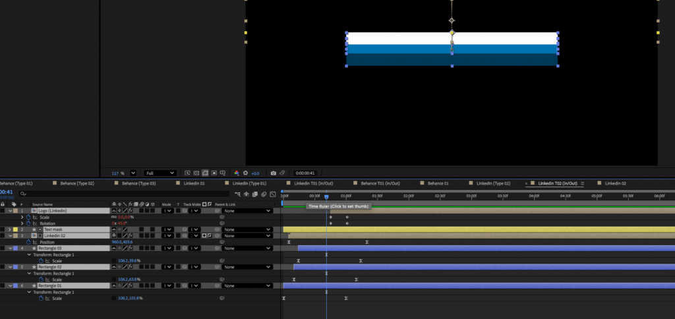The width and height of the screenshot is (675, 319).
Task: Expand Scale property under Logo (Linkedin)
Action: (22, 217)
